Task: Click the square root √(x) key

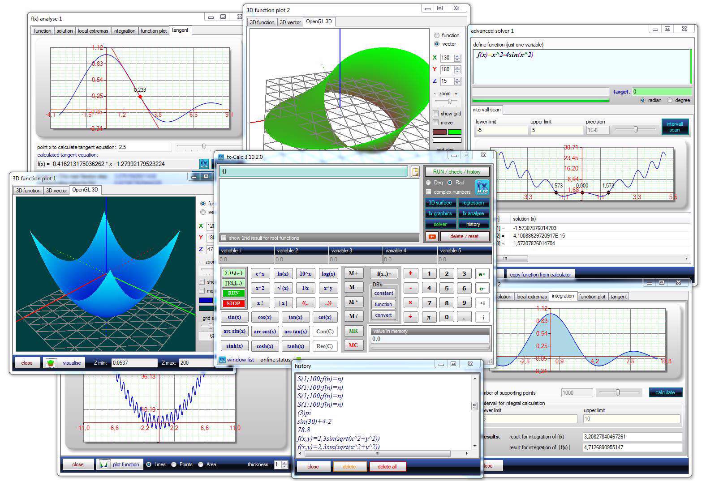Action: coord(283,288)
